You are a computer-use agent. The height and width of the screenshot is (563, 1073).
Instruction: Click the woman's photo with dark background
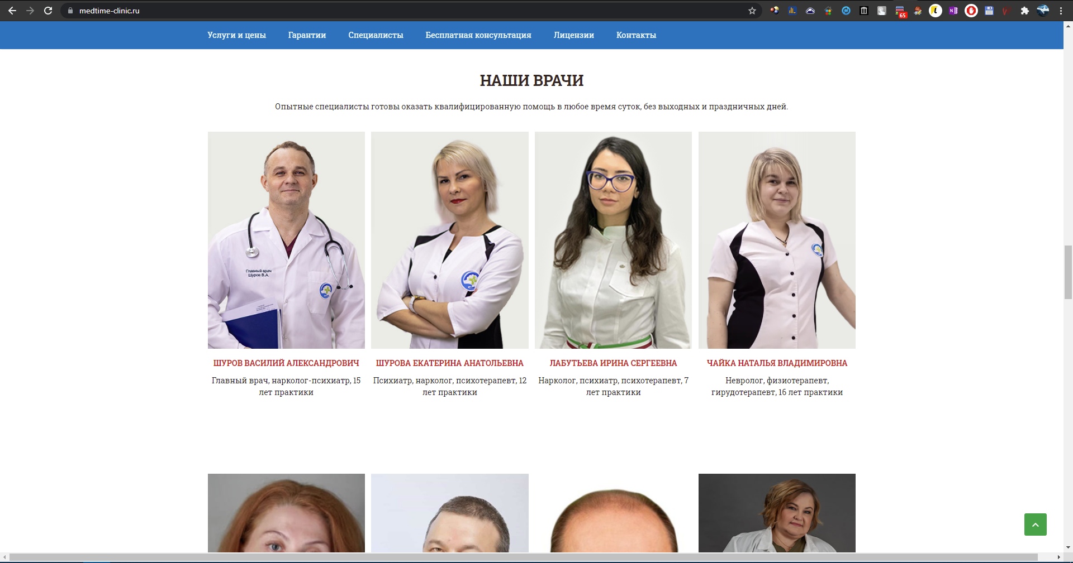[777, 513]
